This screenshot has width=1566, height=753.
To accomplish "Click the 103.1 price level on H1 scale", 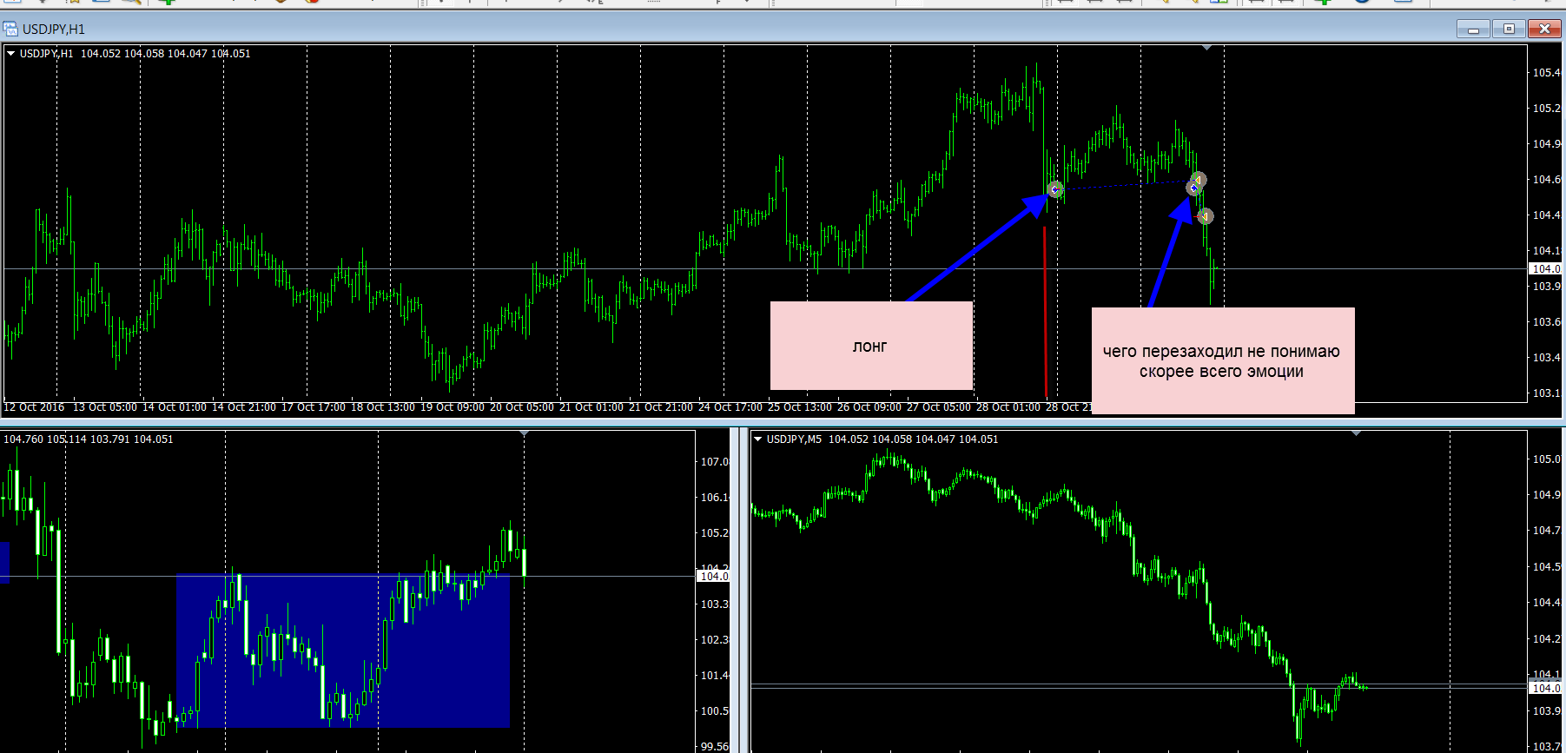I will point(1546,393).
